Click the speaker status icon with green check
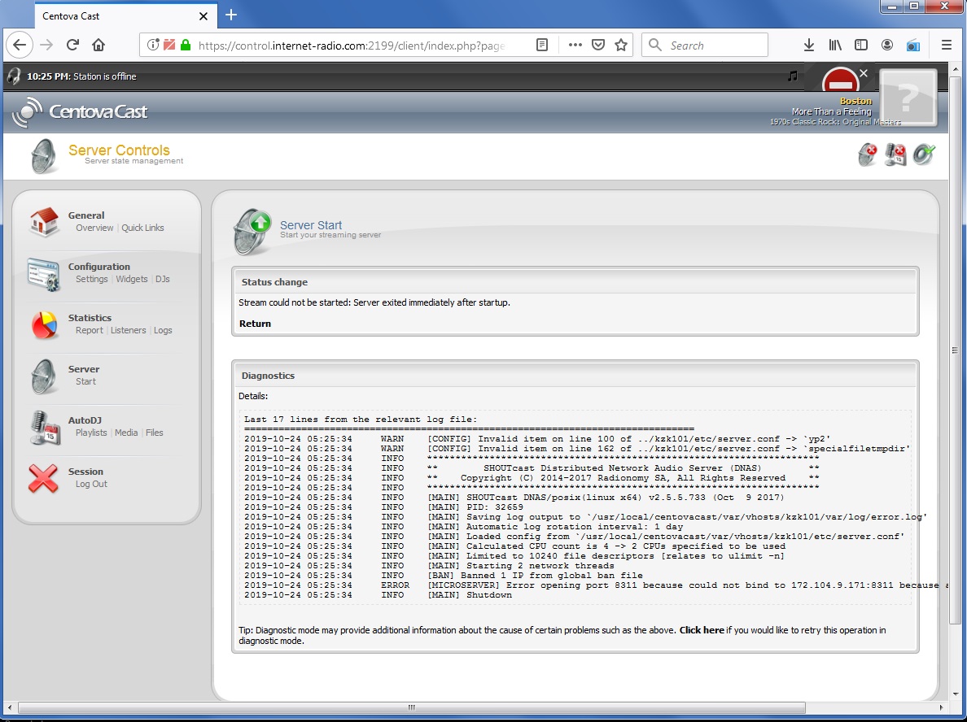Image resolution: width=967 pixels, height=722 pixels. pyautogui.click(x=924, y=154)
